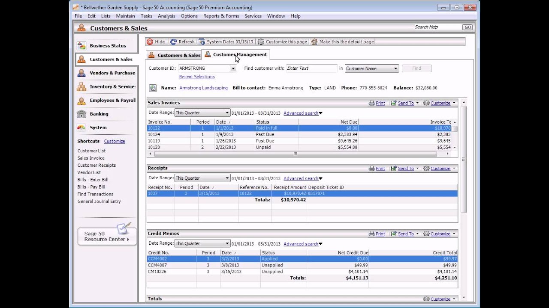Open the Customer Name search-field dropdown
549x308 pixels.
click(x=395, y=68)
